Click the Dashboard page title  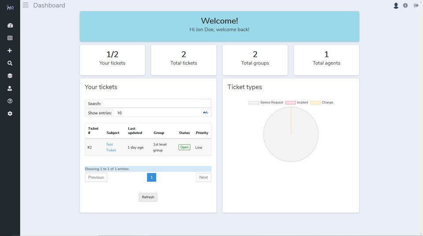click(49, 5)
